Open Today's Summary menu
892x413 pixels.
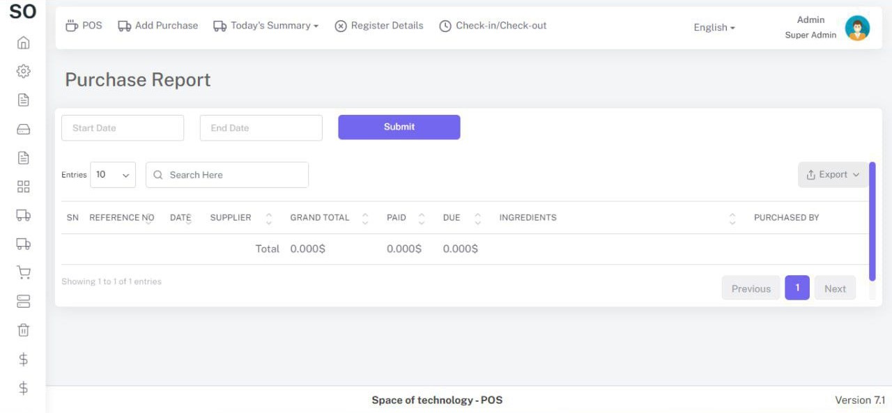(266, 26)
